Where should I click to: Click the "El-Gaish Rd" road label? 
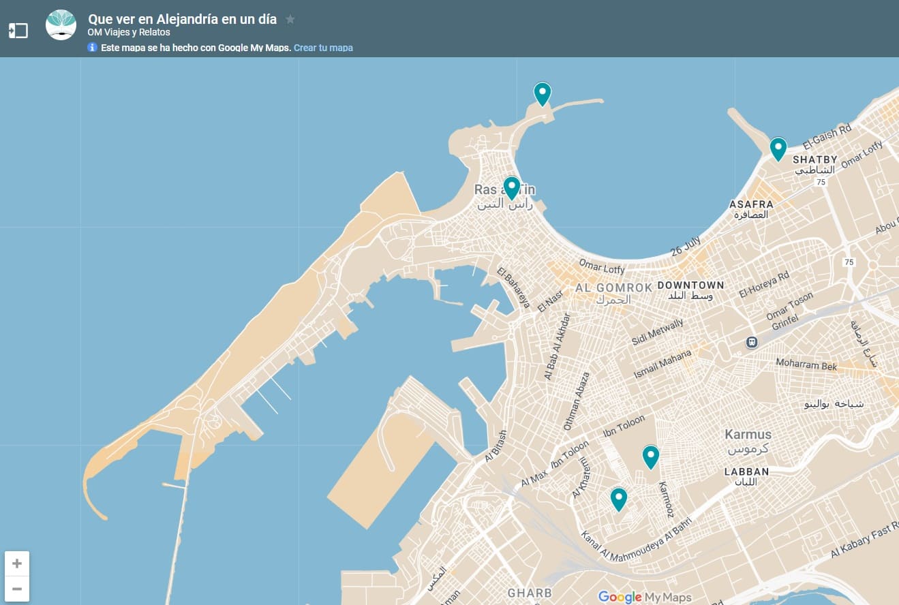[x=827, y=136]
